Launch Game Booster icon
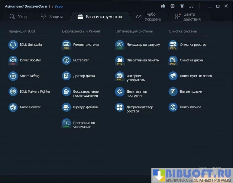This screenshot has height=183, width=233. [13, 107]
